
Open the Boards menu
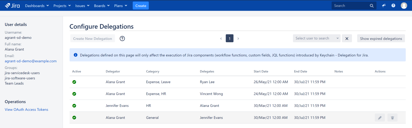click(101, 6)
